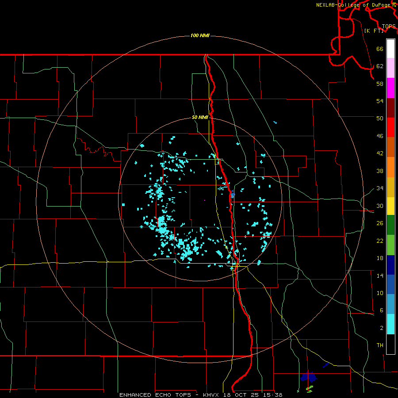Click the Enhanced Echo Tops KMVX caption

point(201,395)
